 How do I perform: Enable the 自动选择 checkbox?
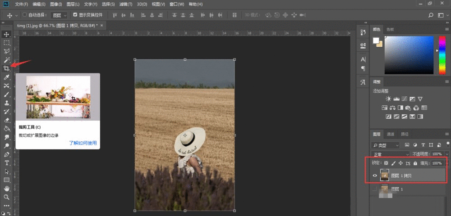click(x=24, y=15)
